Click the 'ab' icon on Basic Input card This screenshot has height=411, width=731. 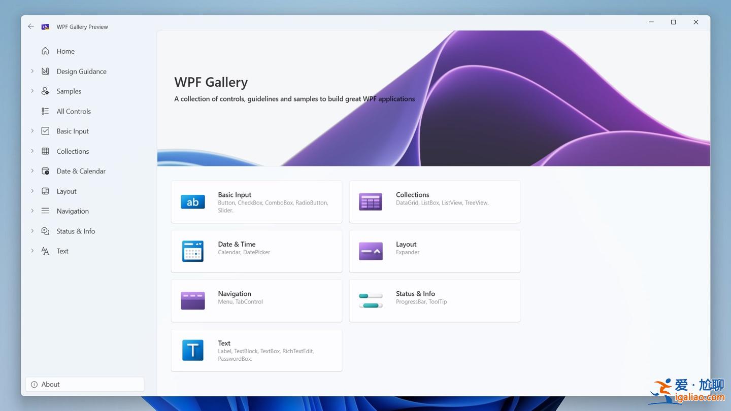192,201
